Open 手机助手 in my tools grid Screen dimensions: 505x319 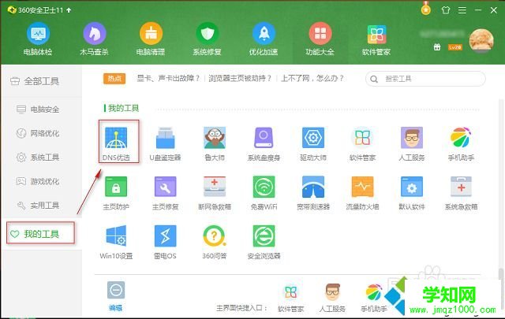click(461, 143)
